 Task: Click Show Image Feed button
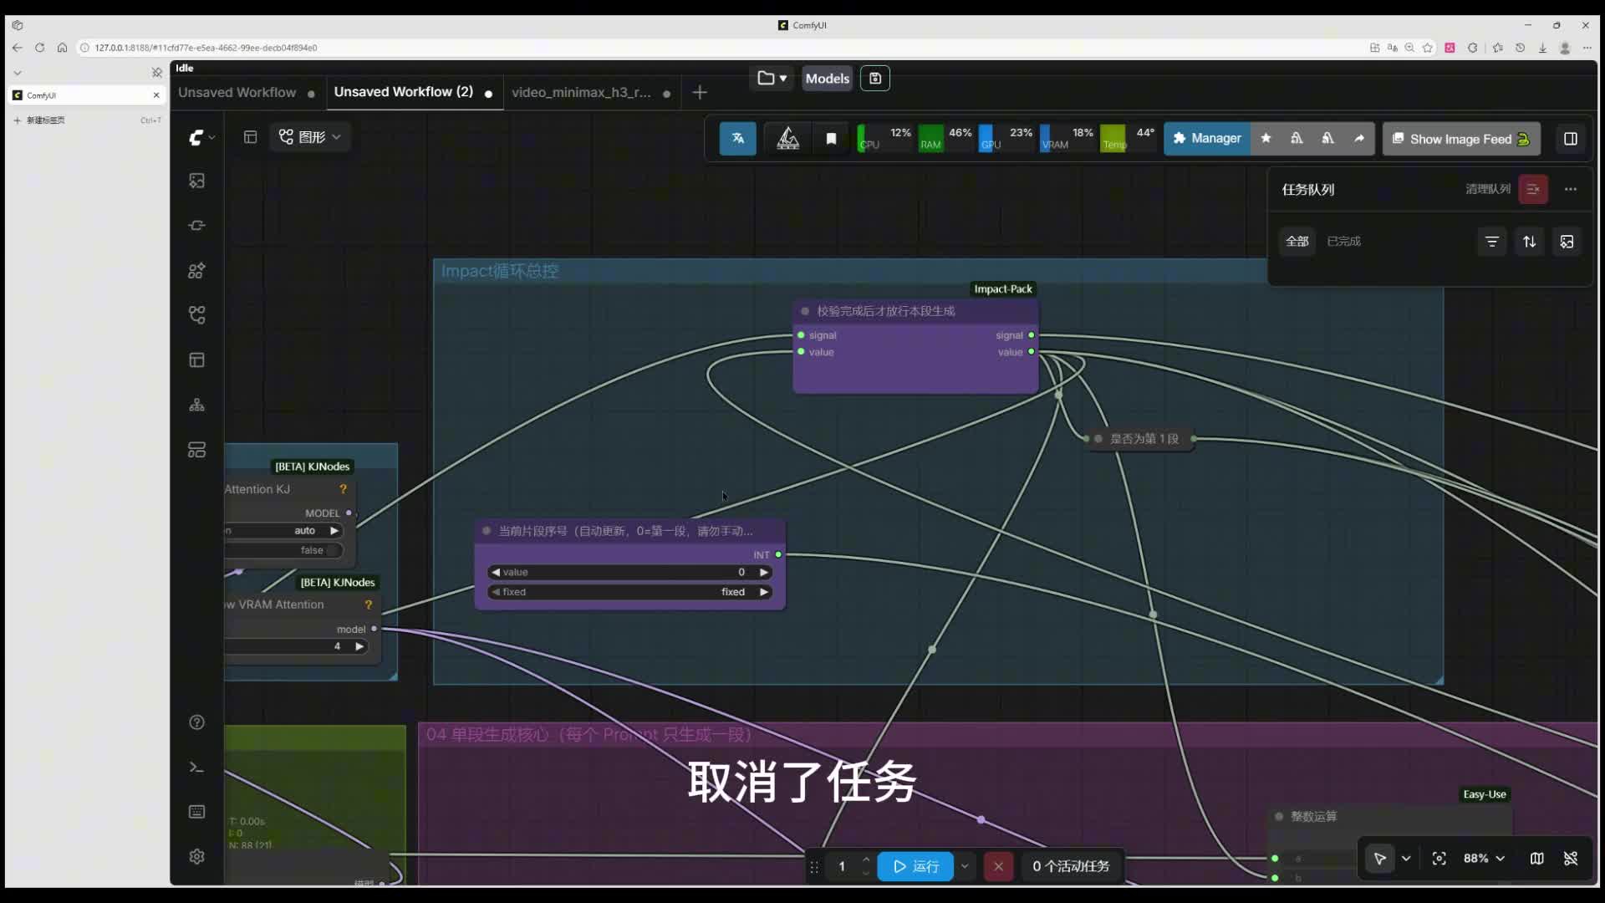click(x=1461, y=139)
